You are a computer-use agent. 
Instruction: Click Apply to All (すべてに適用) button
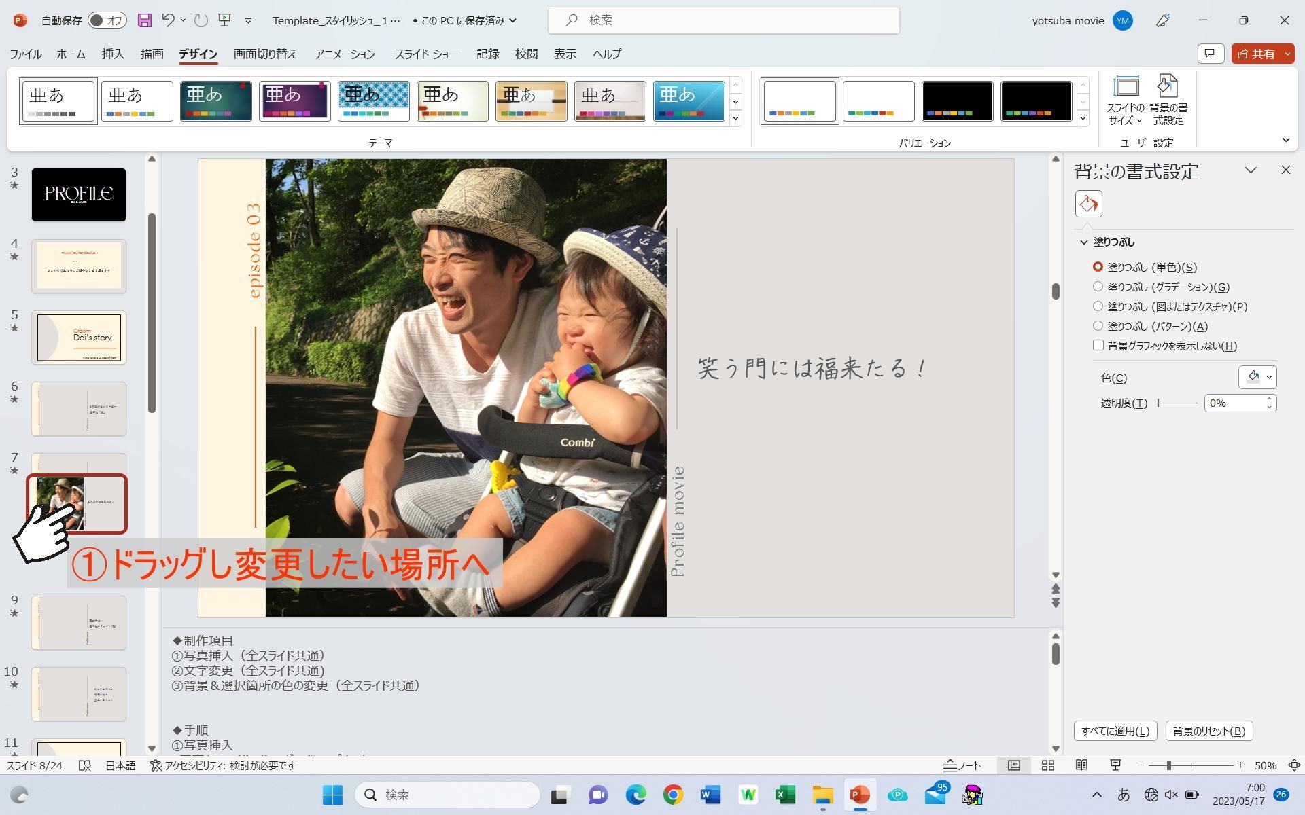click(1115, 731)
